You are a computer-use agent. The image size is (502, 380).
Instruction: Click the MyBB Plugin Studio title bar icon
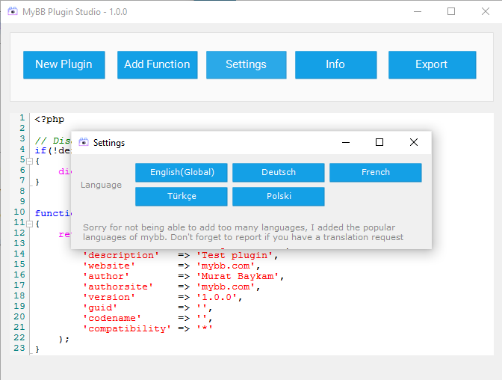click(x=13, y=11)
